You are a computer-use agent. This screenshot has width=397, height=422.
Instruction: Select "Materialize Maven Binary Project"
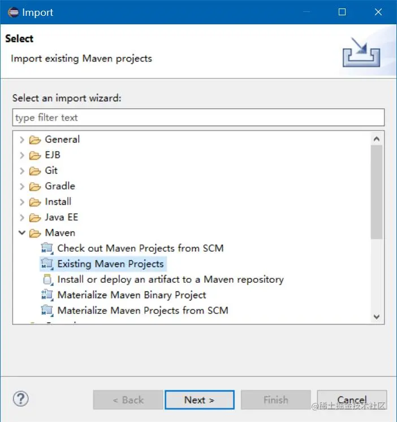132,295
